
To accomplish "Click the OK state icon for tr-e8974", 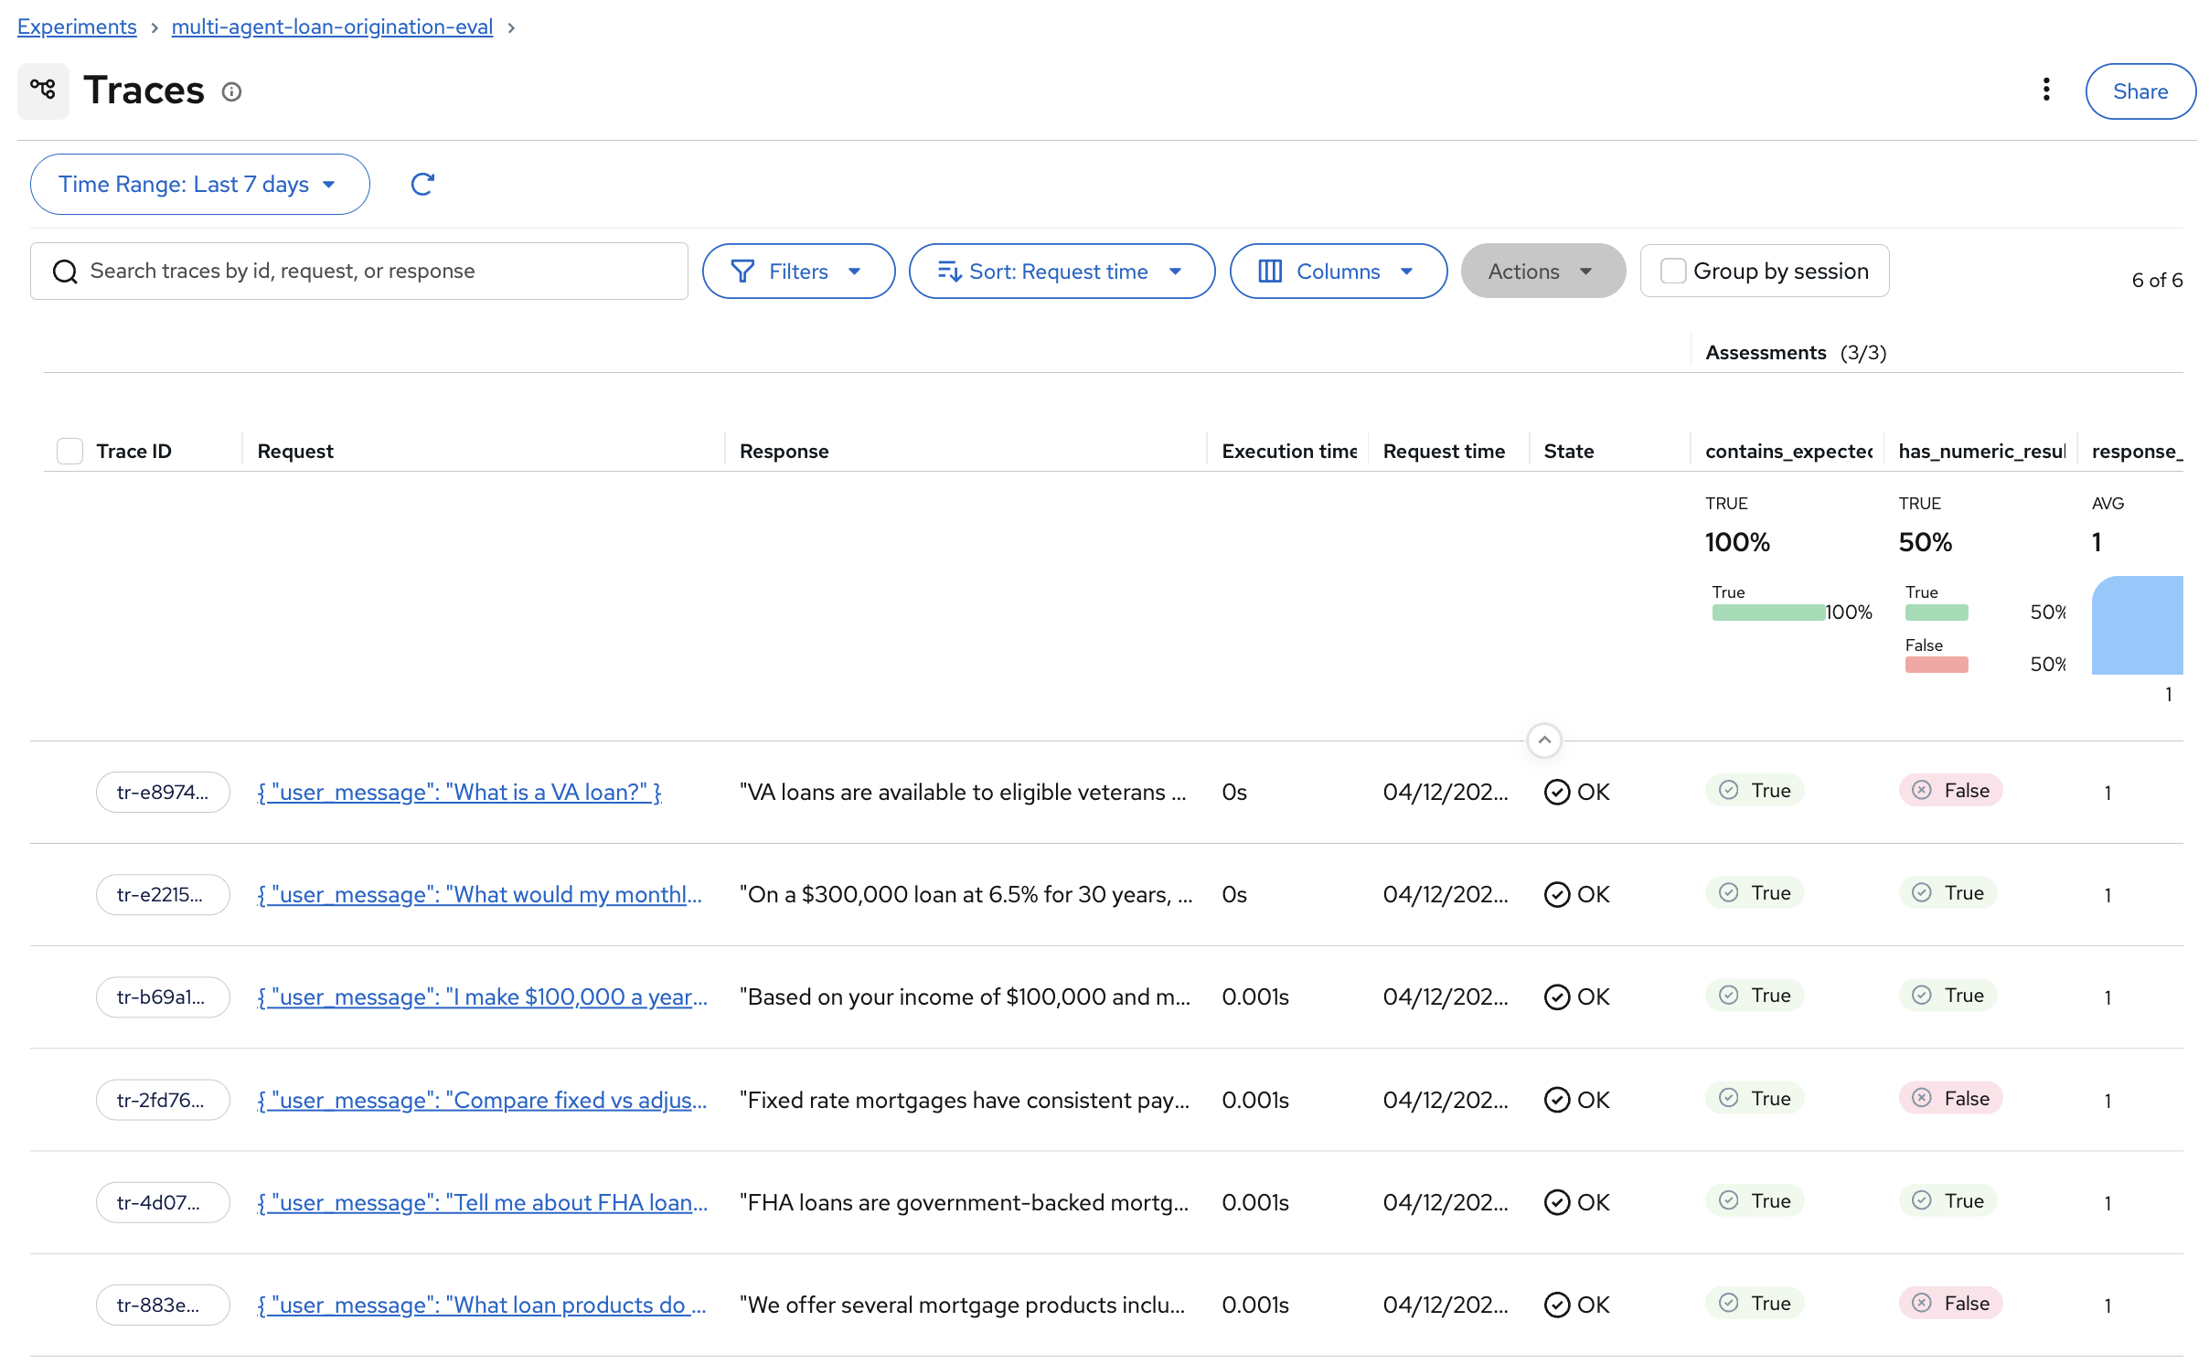I will (x=1556, y=792).
